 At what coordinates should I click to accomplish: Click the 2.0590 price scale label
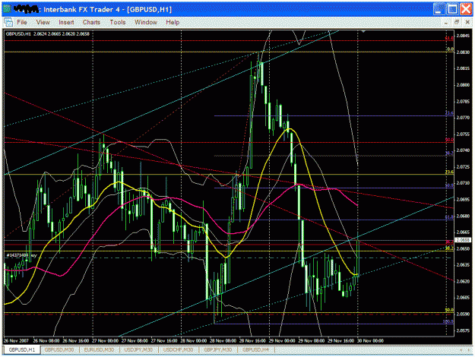pos(463,314)
